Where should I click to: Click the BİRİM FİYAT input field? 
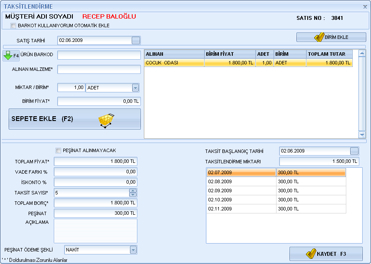[x=99, y=102]
